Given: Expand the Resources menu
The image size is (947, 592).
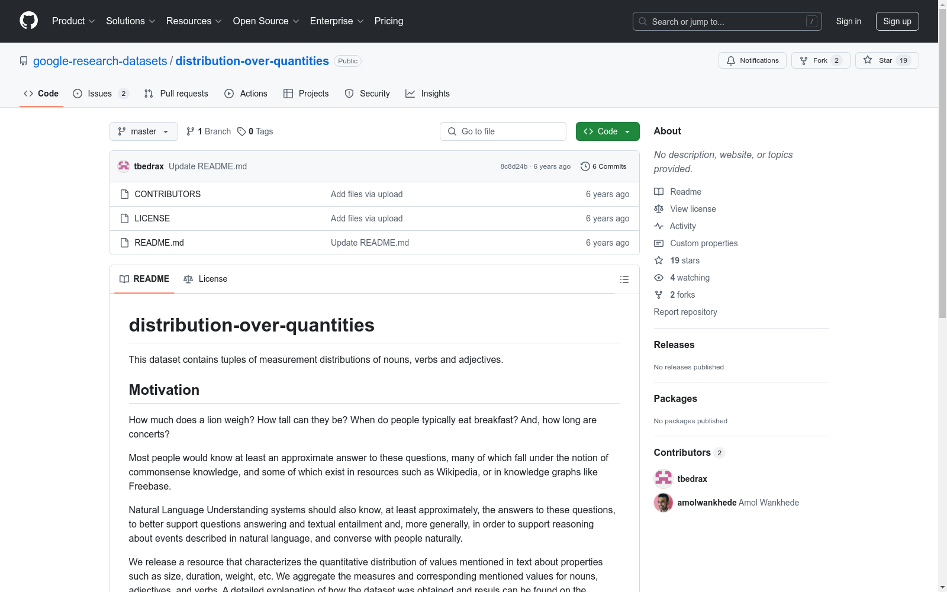Looking at the screenshot, I should (194, 21).
